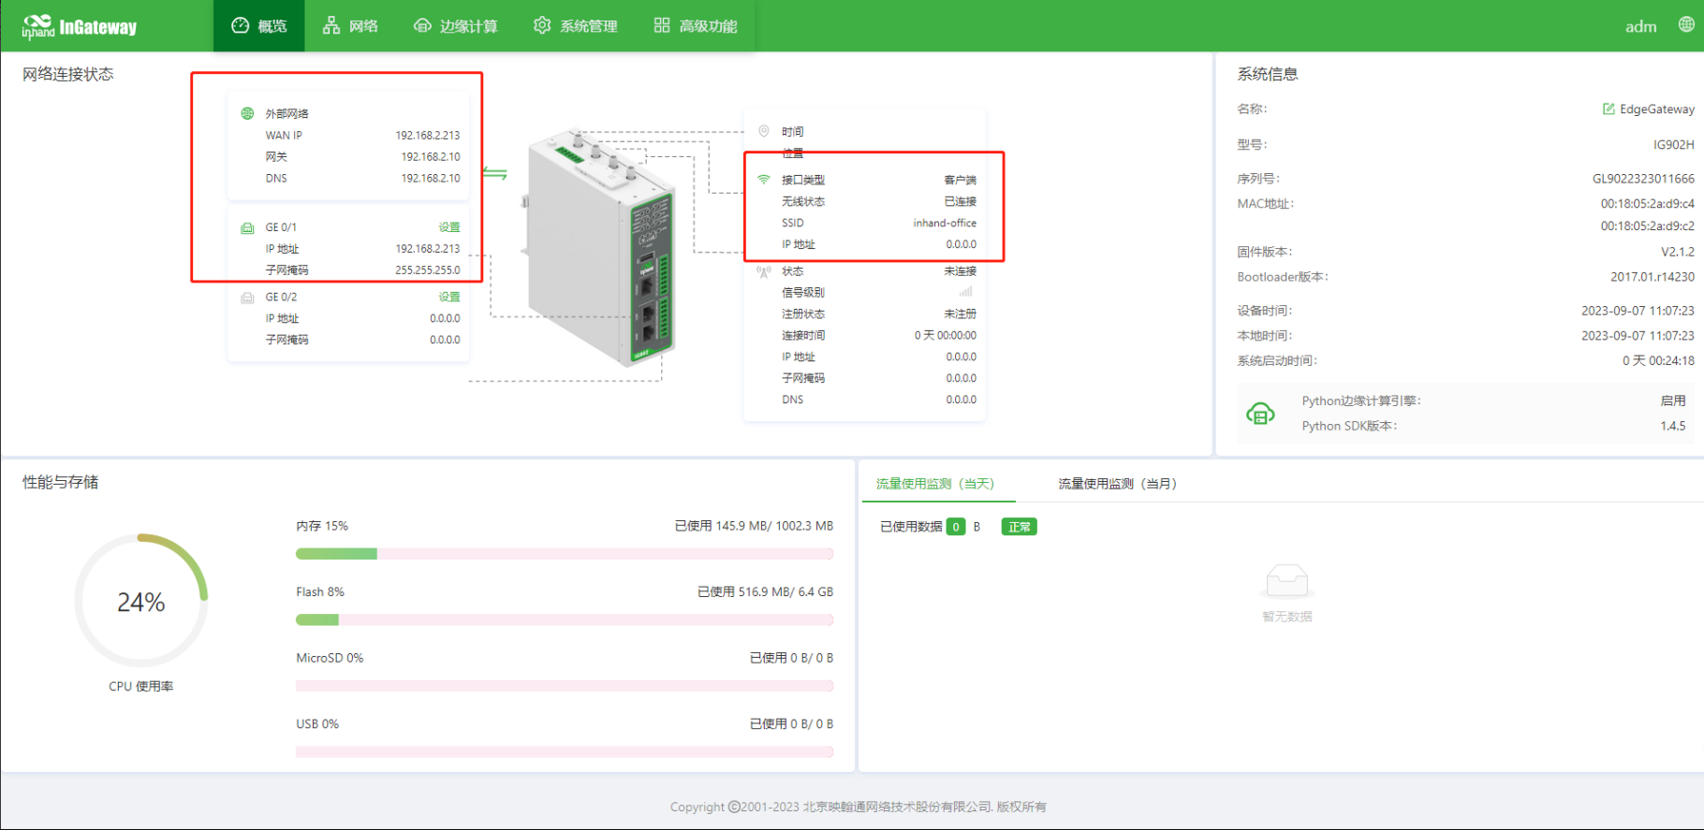
Task: Click the CPU usage circular gauge
Action: [141, 601]
